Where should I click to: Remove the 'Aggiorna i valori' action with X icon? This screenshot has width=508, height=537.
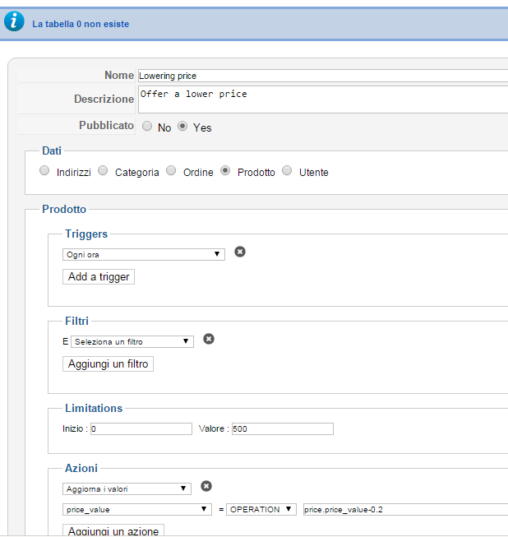[x=206, y=486]
